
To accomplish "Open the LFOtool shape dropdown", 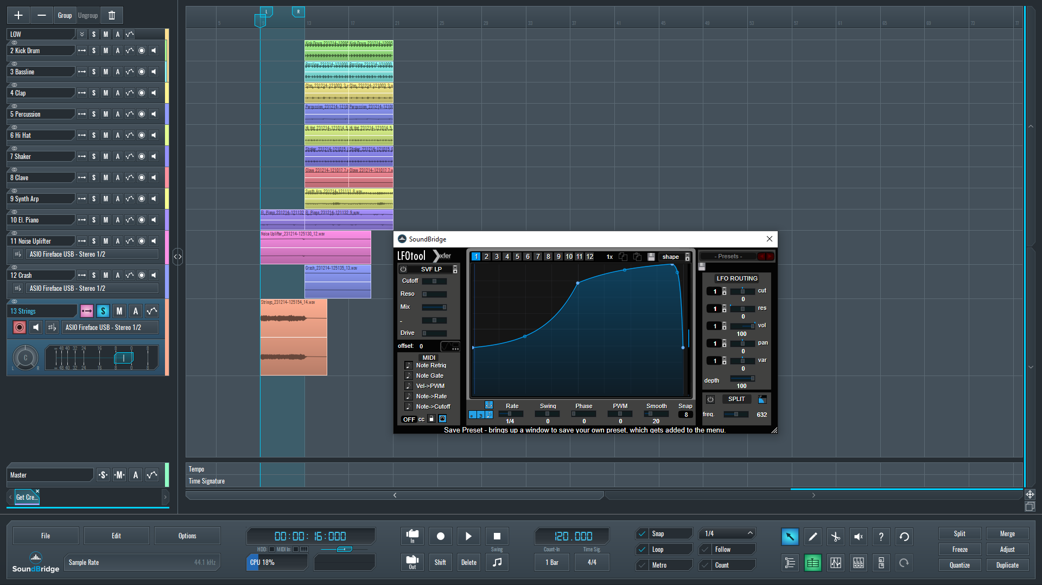I will coord(675,257).
